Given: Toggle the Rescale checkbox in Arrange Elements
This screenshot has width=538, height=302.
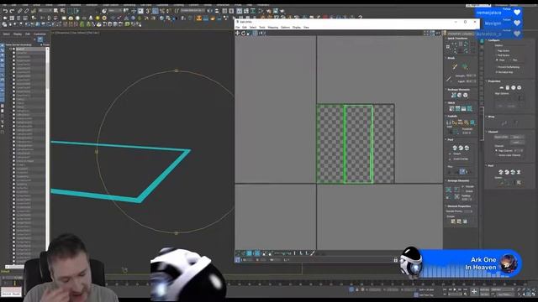Looking at the screenshot, I should (463, 186).
